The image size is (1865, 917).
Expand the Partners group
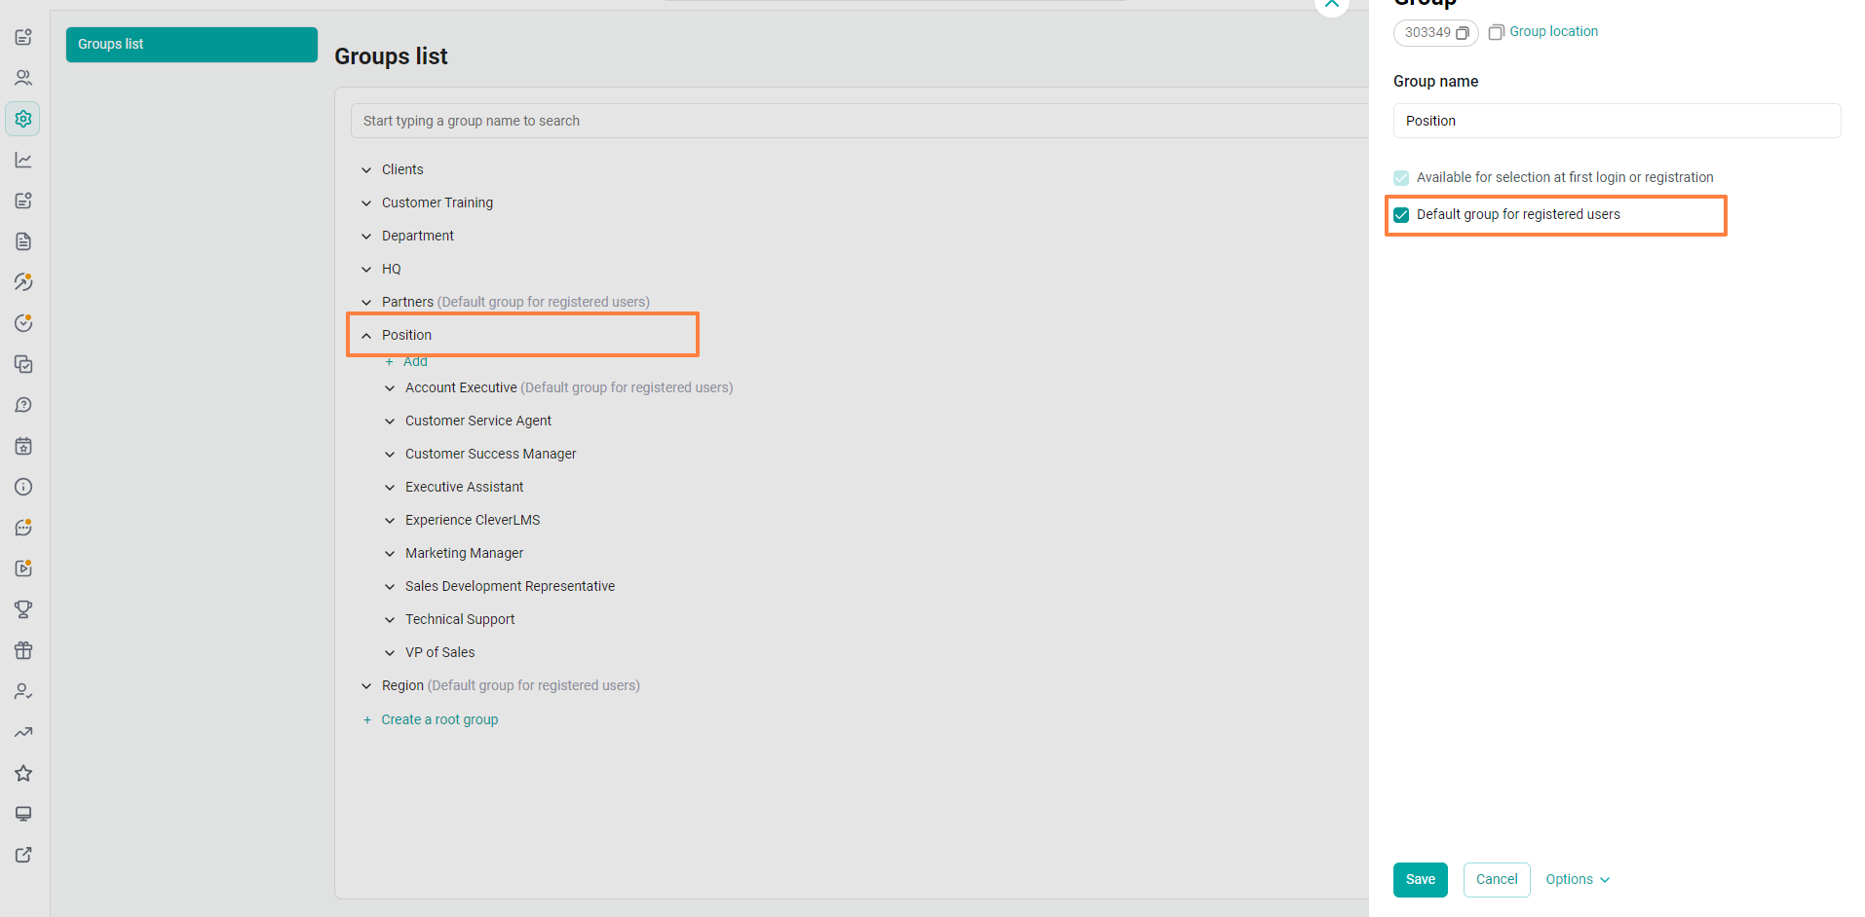pyautogui.click(x=366, y=303)
